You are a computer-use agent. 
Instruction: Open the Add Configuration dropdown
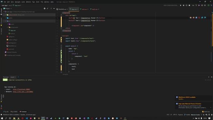point(171,5)
